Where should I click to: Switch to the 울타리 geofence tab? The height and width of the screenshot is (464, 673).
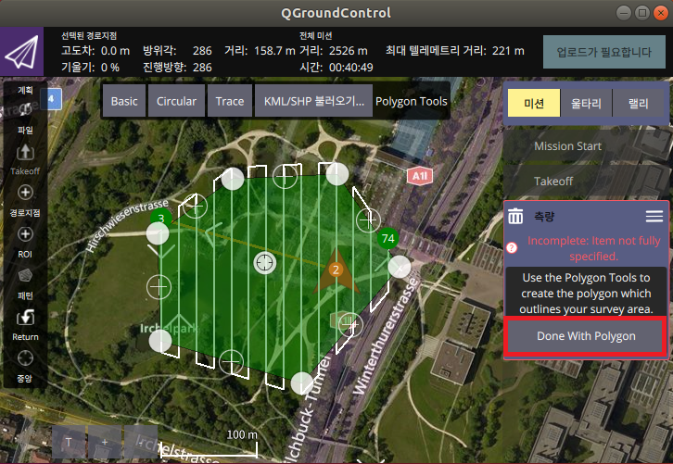click(x=586, y=103)
